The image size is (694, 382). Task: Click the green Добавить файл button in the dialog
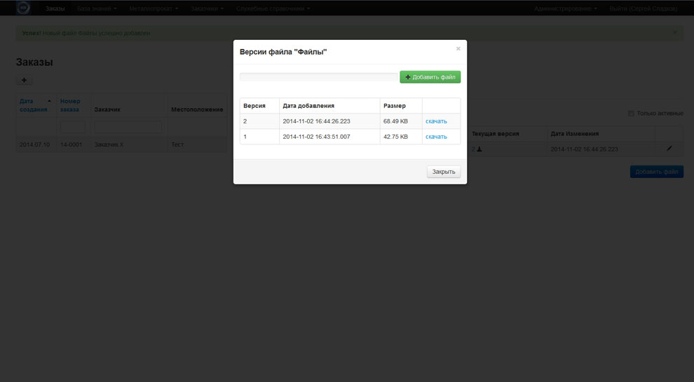(430, 77)
